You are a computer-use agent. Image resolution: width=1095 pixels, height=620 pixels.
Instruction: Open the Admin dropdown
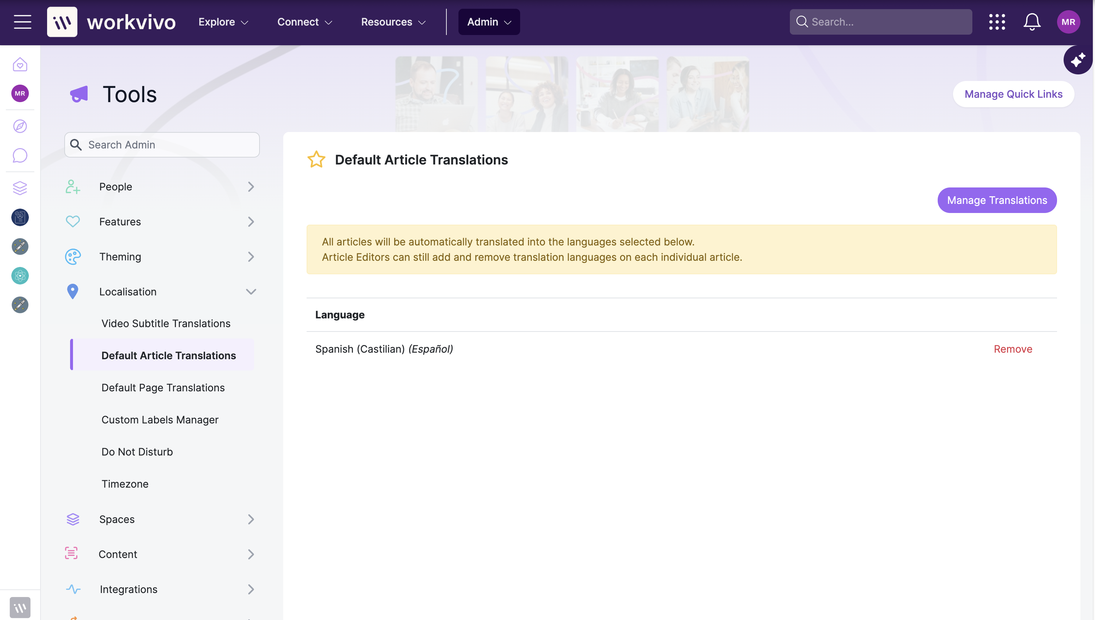click(x=489, y=22)
